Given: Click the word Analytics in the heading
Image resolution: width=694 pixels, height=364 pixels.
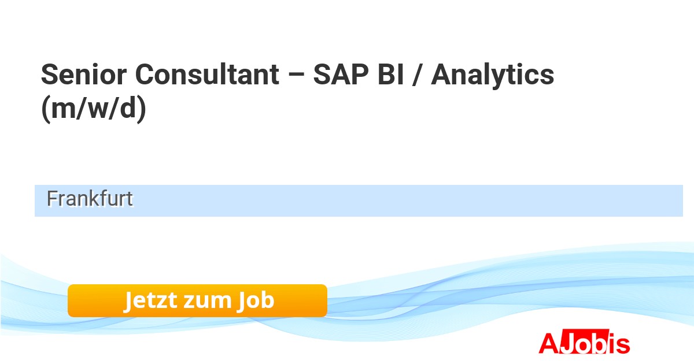Looking at the screenshot, I should pos(493,75).
